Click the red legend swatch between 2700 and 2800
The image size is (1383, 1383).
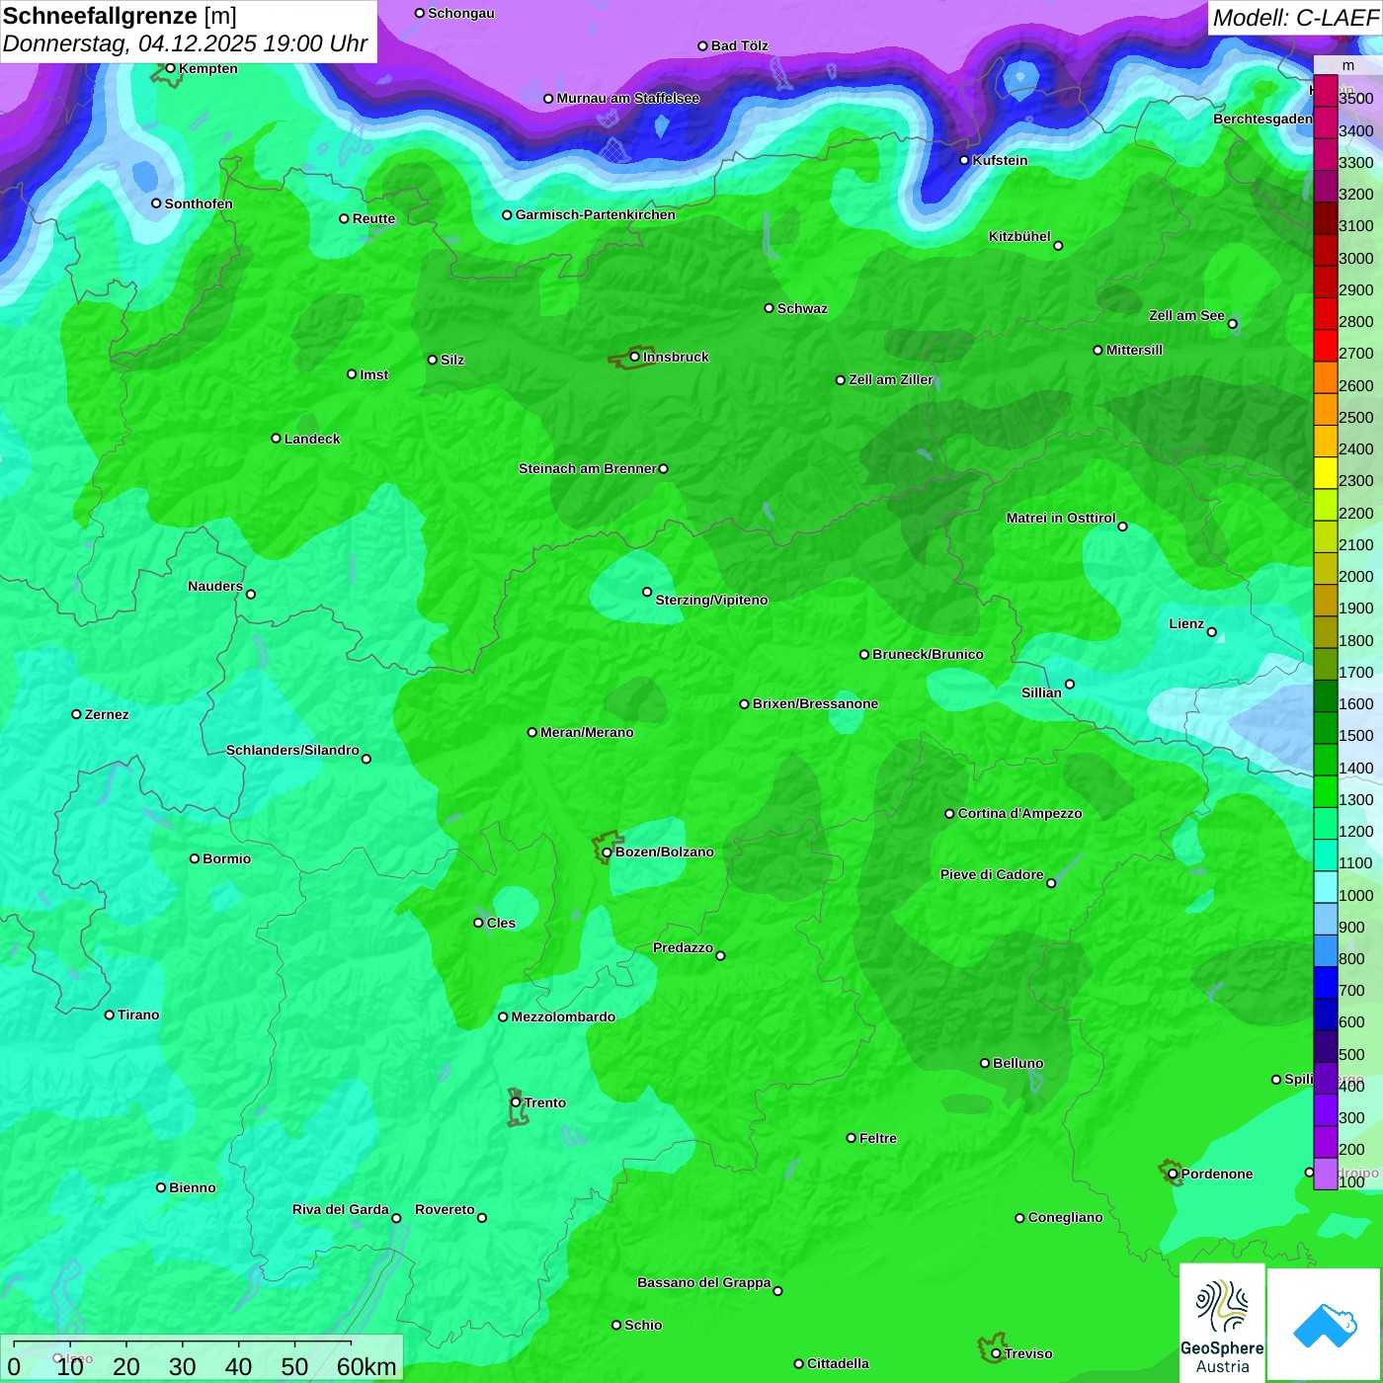(1326, 345)
